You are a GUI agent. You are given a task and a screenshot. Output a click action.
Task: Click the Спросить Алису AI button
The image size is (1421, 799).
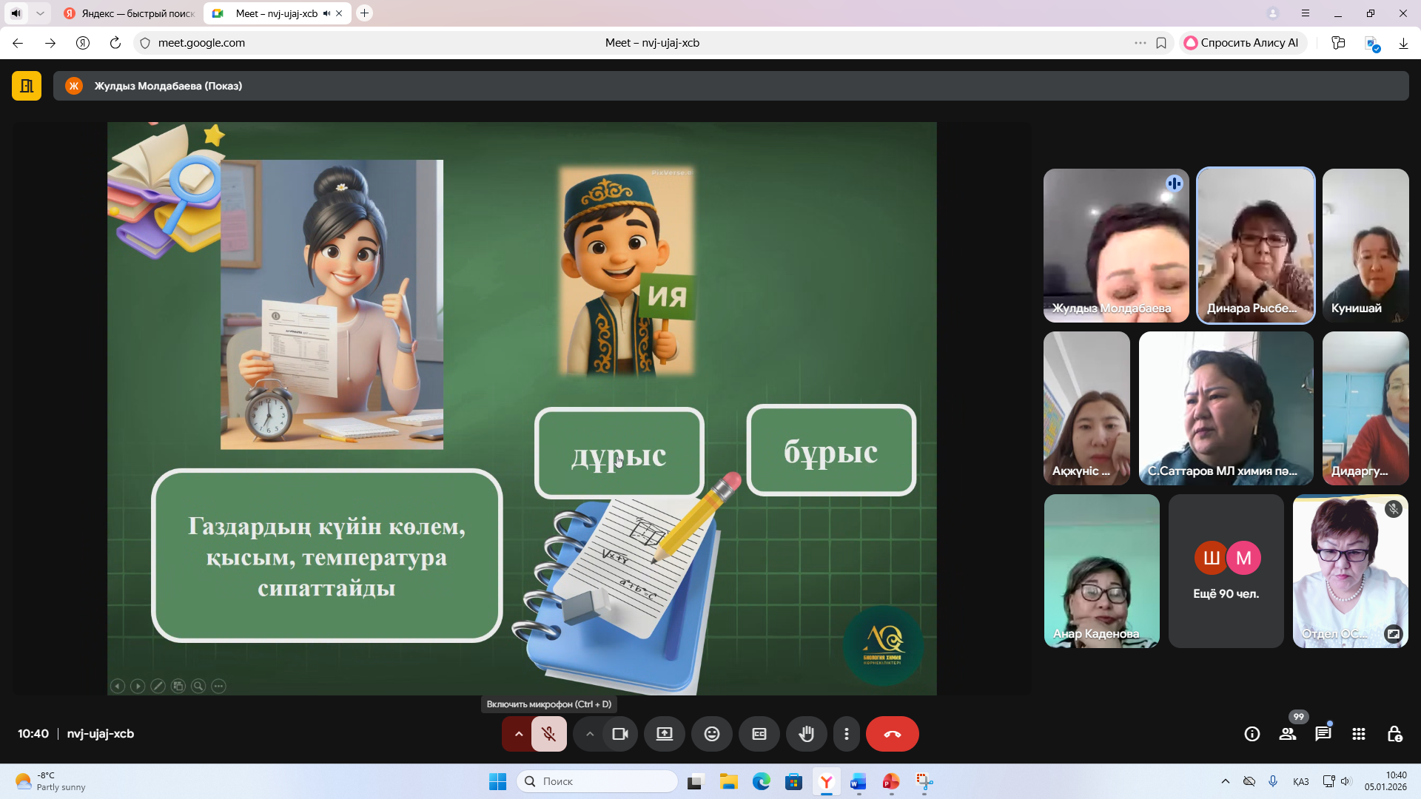coord(1241,43)
